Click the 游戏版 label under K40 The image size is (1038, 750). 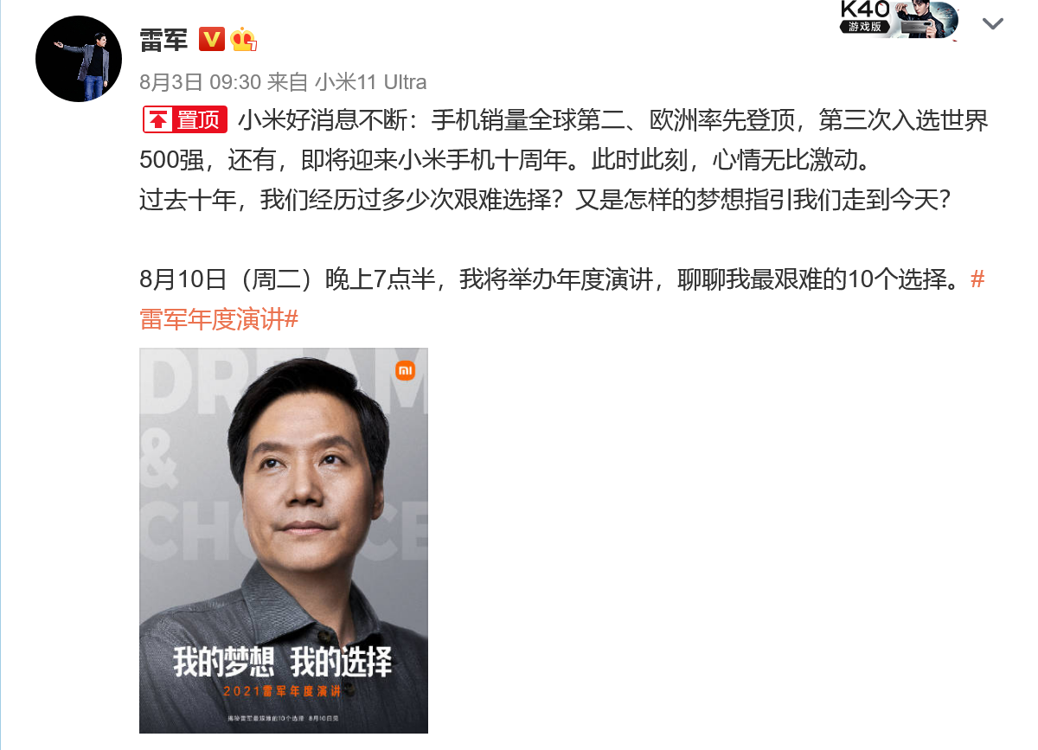pos(865,27)
